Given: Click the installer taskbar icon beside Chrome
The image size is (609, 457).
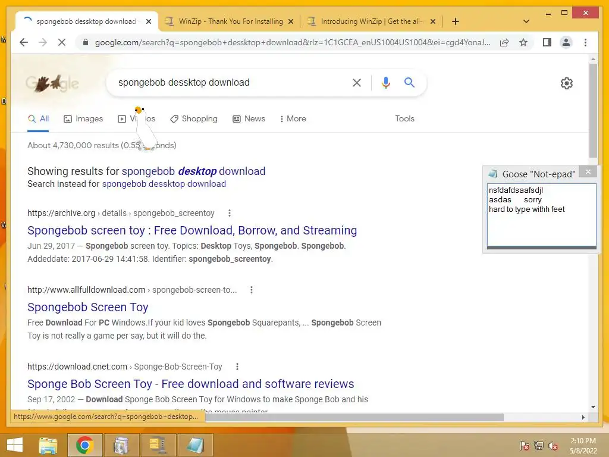Looking at the screenshot, I should point(121,445).
